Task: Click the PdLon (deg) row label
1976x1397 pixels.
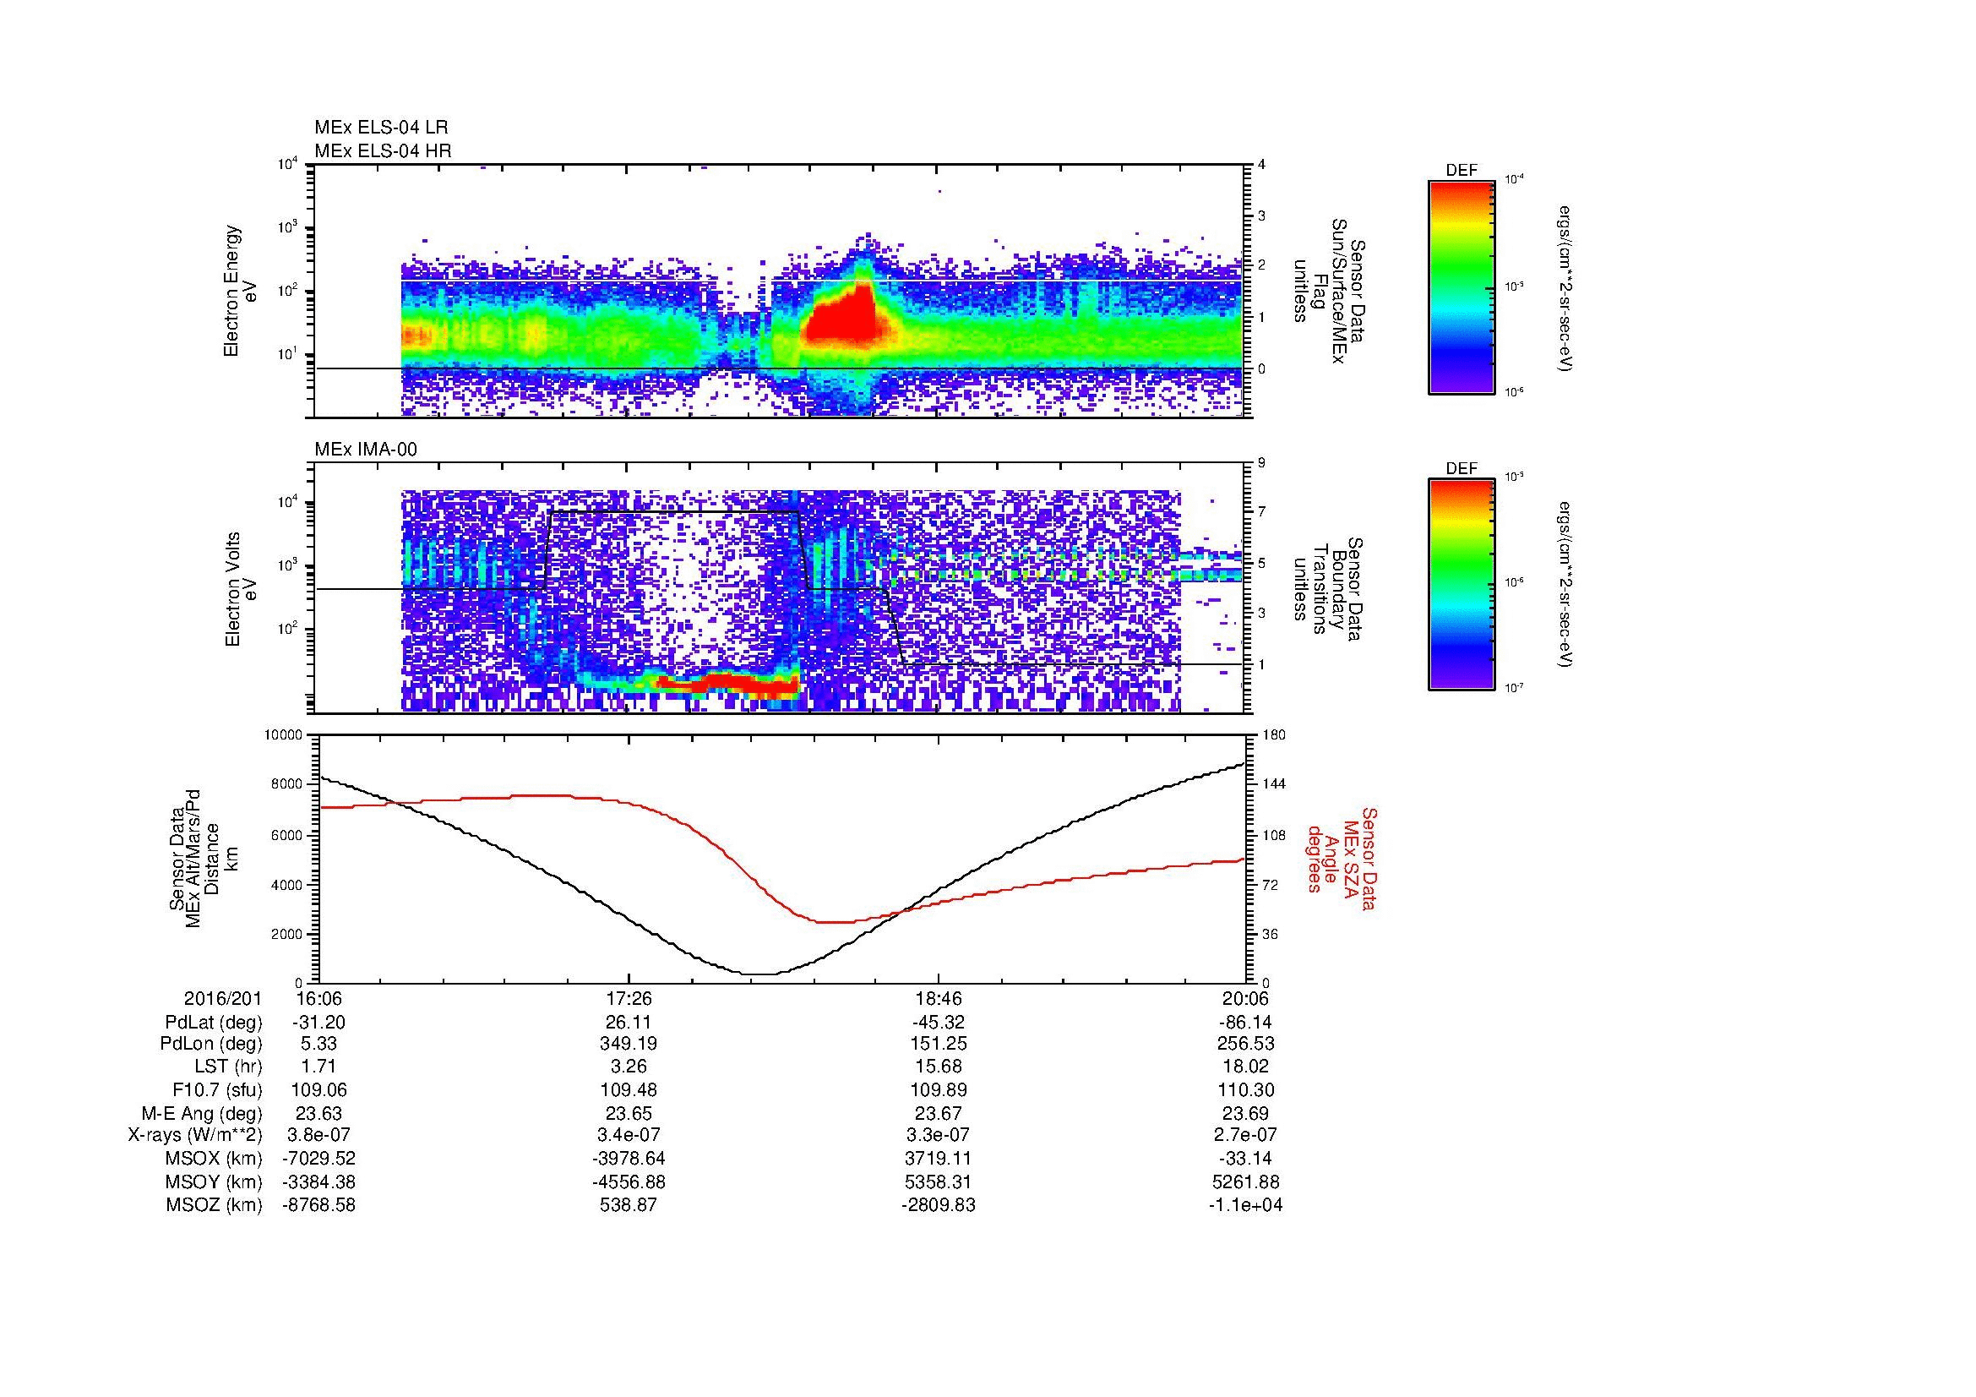Action: click(x=211, y=1044)
